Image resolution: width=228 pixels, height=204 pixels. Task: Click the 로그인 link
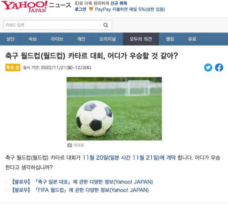tap(80, 9)
